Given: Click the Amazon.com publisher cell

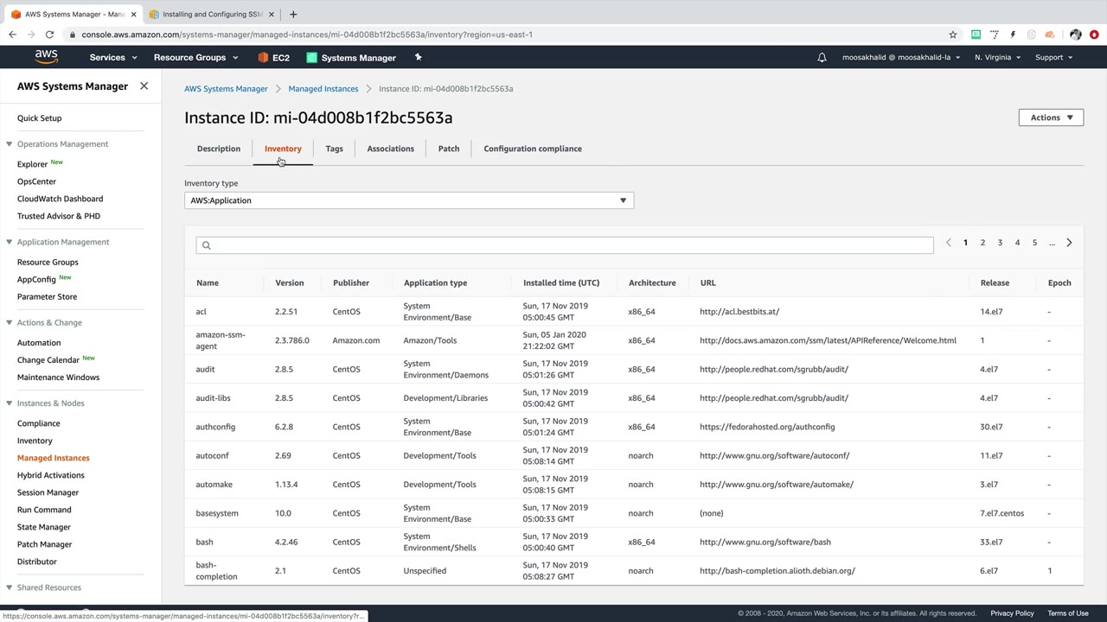Looking at the screenshot, I should click(x=356, y=340).
